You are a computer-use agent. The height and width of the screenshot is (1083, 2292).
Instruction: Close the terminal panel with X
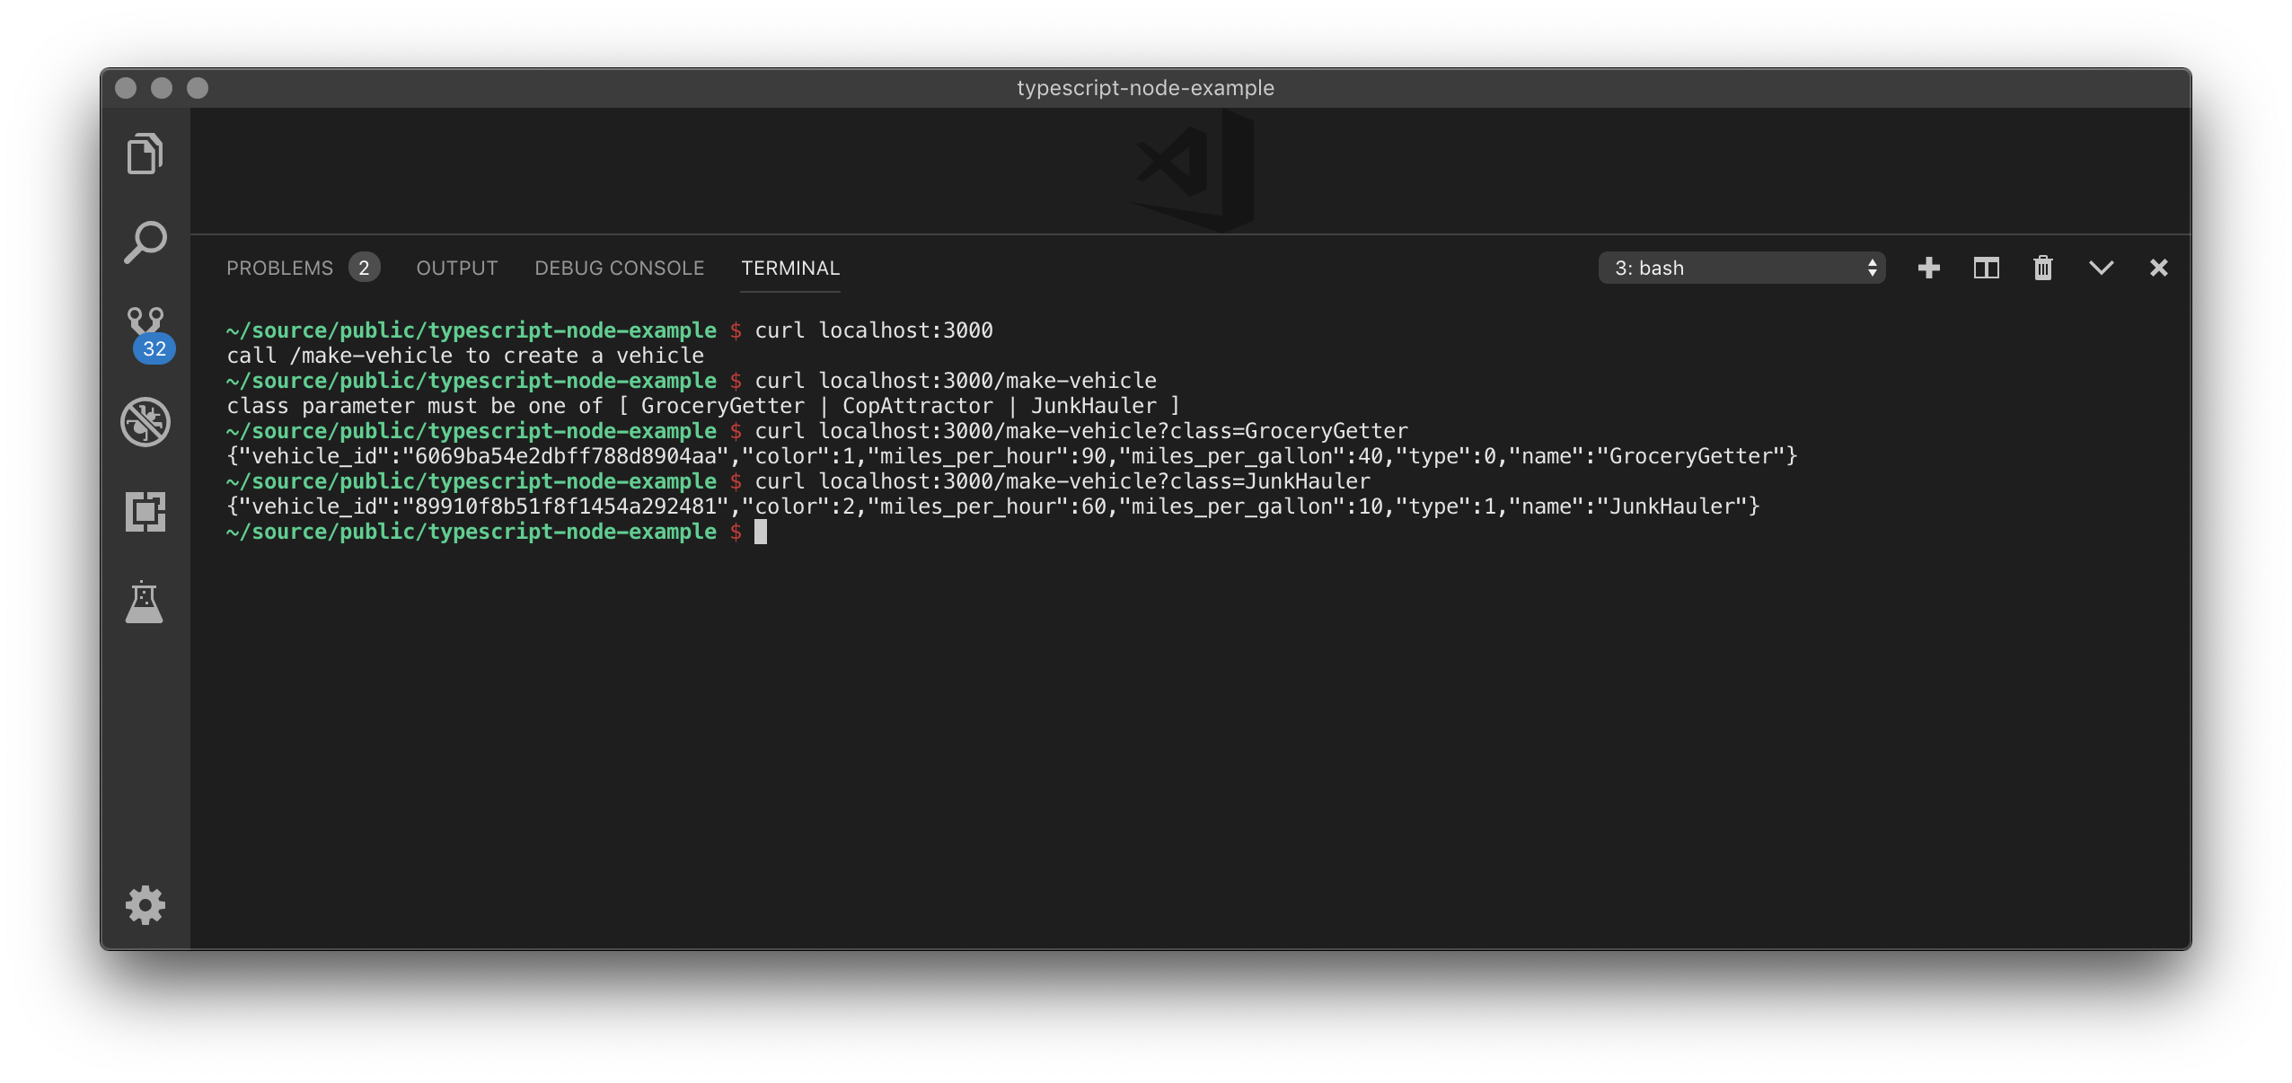click(2159, 268)
